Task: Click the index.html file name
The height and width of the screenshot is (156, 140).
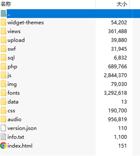Action: [20, 146]
